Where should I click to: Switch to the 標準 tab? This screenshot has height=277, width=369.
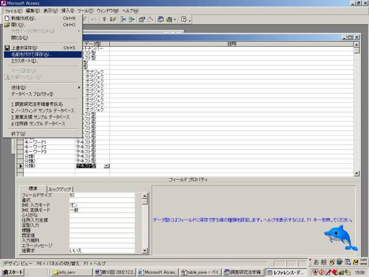(x=33, y=188)
